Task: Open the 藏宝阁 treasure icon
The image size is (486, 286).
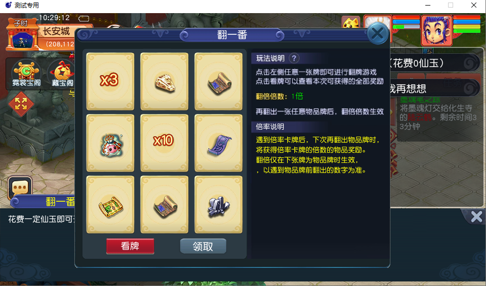Action: pos(62,74)
